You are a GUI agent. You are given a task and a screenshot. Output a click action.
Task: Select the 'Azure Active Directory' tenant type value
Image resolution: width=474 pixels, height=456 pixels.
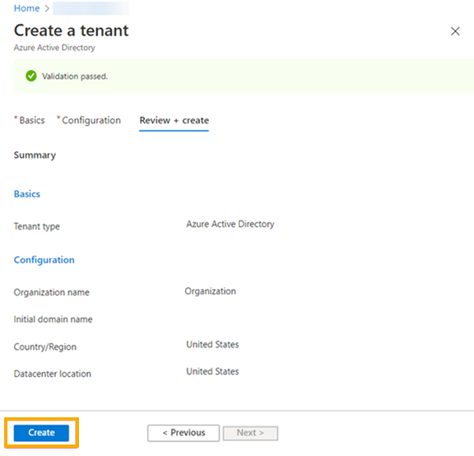(230, 224)
